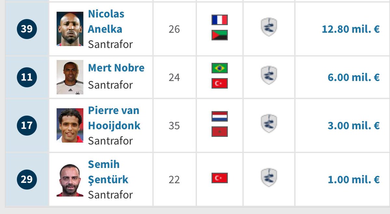Click Nicolas Anelka's portrait photo
Screen dimensions: 390x214
70,29
